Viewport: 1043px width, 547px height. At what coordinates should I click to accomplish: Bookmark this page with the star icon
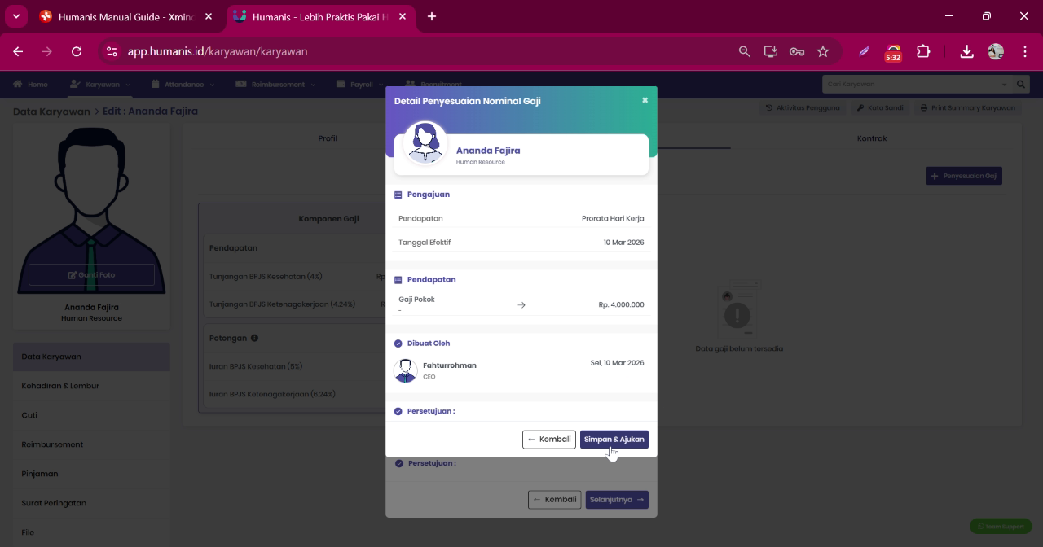point(823,51)
